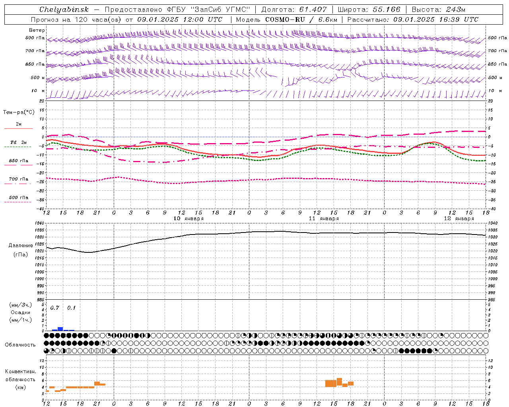Select the forecast start time 09.01.2025 12:00 UTC
The image size is (509, 407).
click(180, 19)
